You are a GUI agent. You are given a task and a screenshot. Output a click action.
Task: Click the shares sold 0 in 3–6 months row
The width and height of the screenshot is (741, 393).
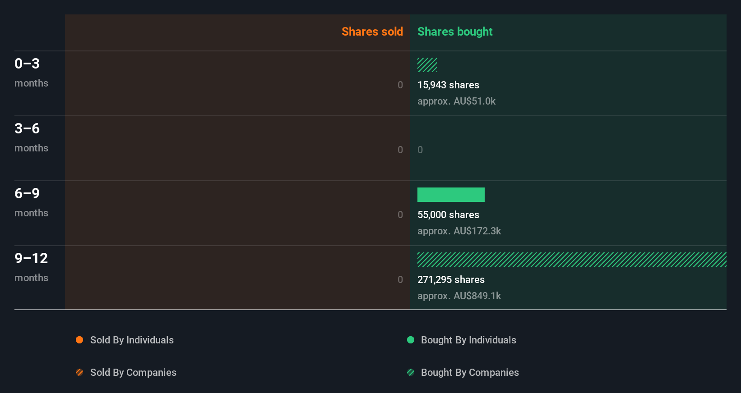pos(400,150)
